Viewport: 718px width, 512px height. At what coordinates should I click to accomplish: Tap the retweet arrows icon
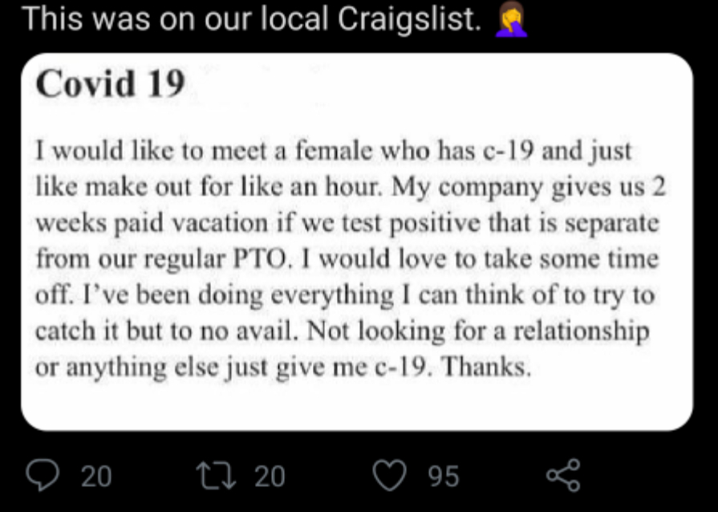[x=216, y=475]
